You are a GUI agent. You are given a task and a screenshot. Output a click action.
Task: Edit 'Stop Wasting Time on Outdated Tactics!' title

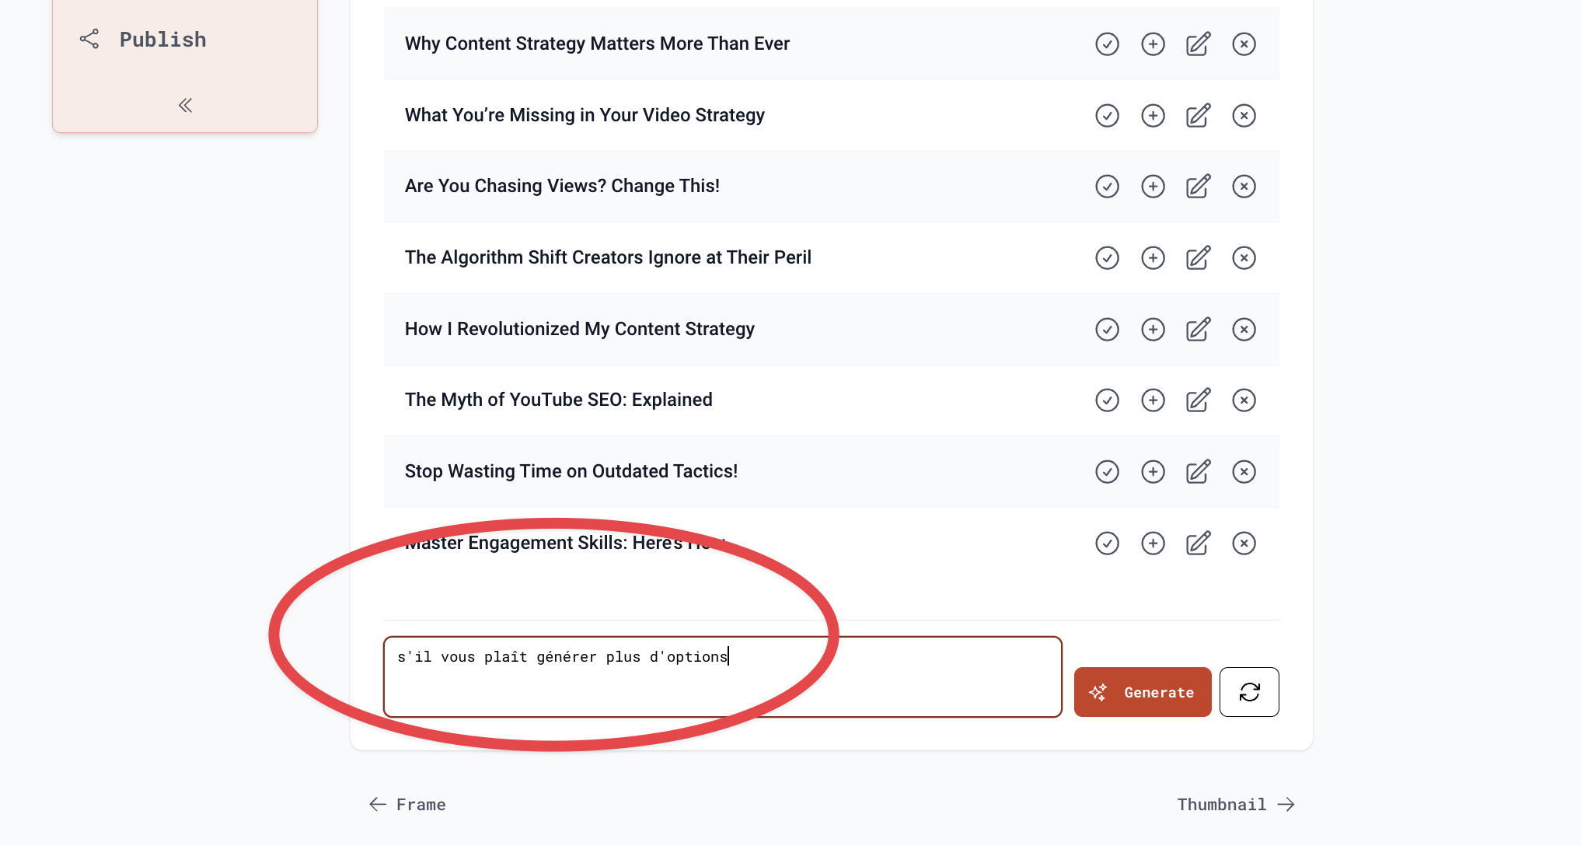(x=1199, y=472)
